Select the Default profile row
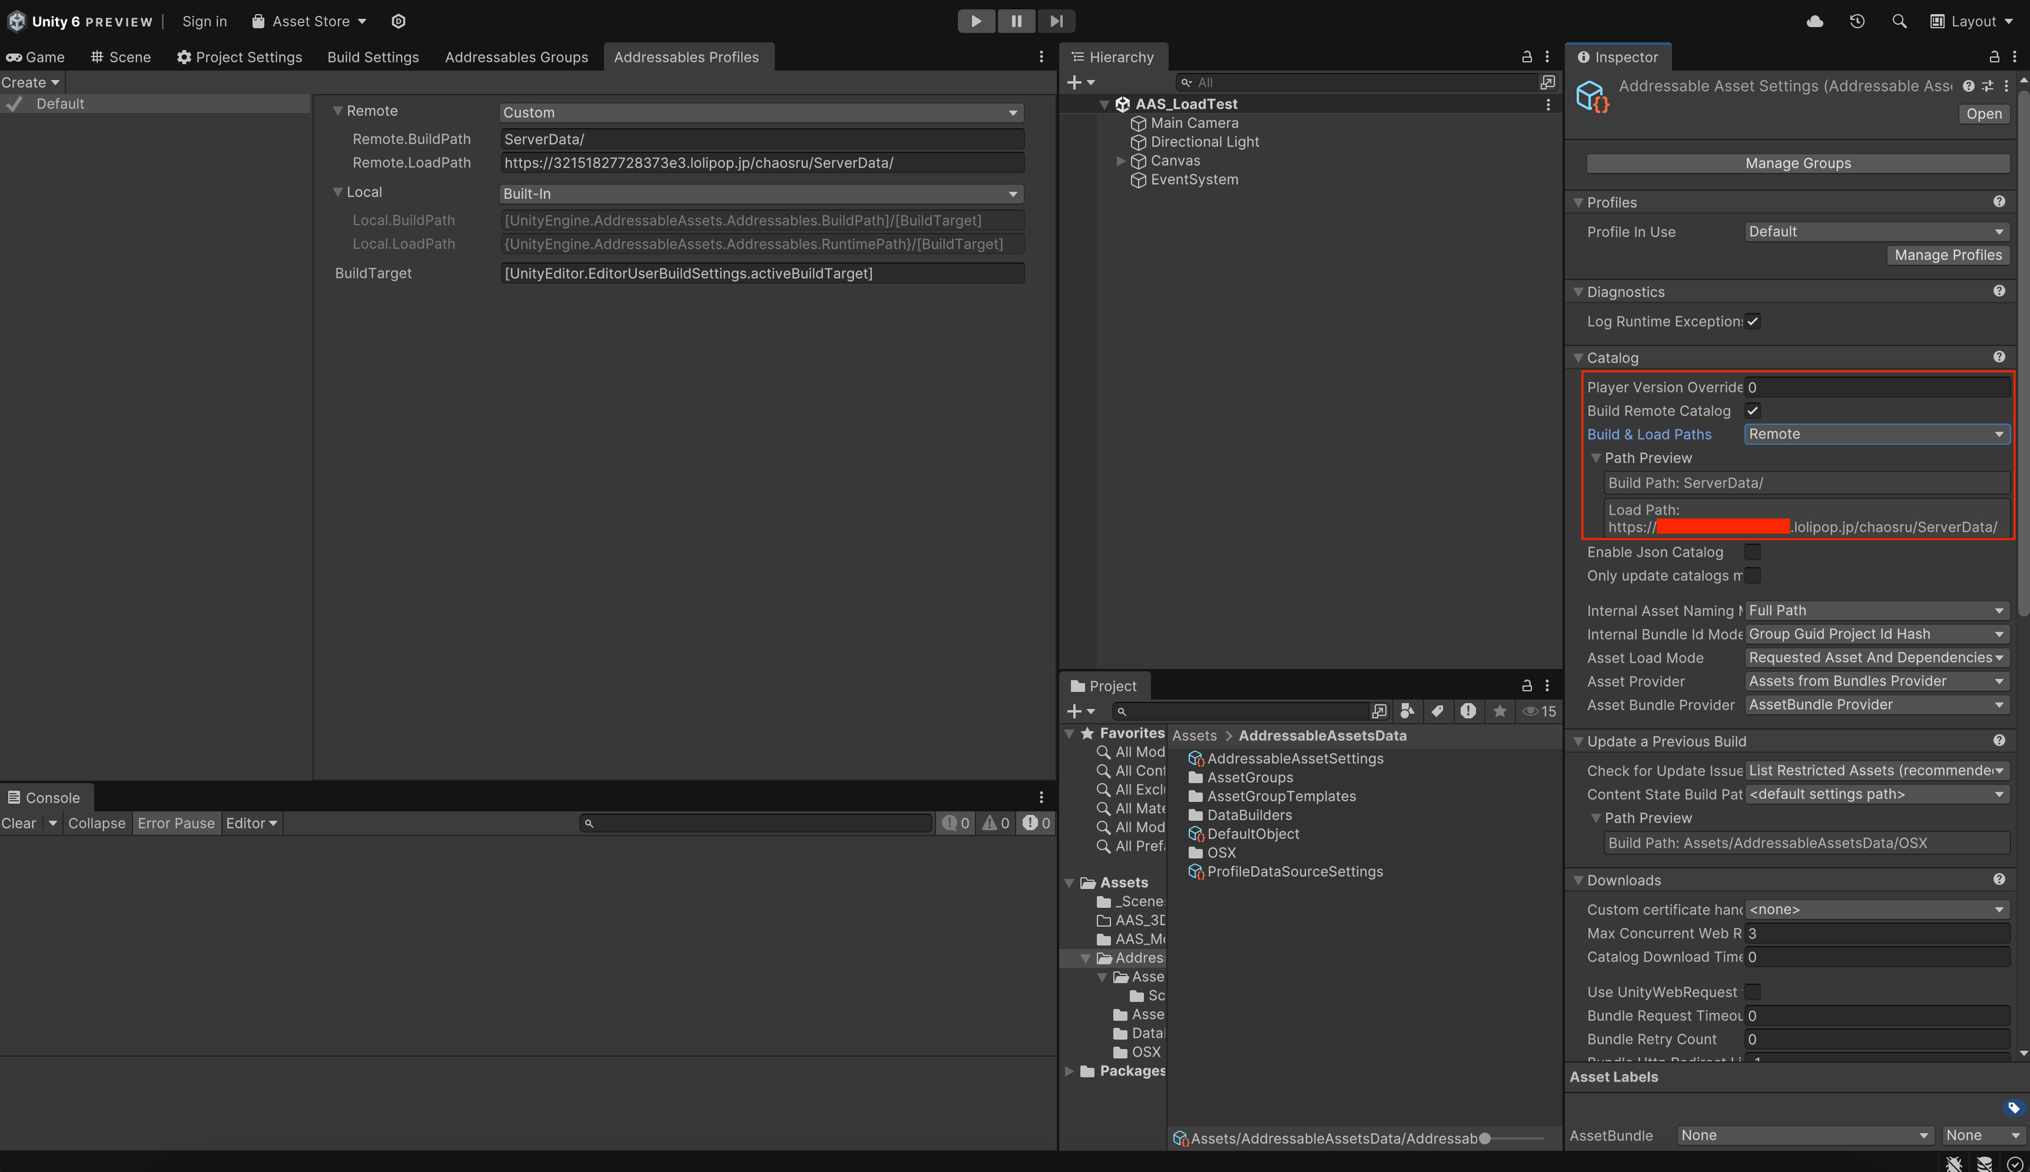 pyautogui.click(x=155, y=104)
